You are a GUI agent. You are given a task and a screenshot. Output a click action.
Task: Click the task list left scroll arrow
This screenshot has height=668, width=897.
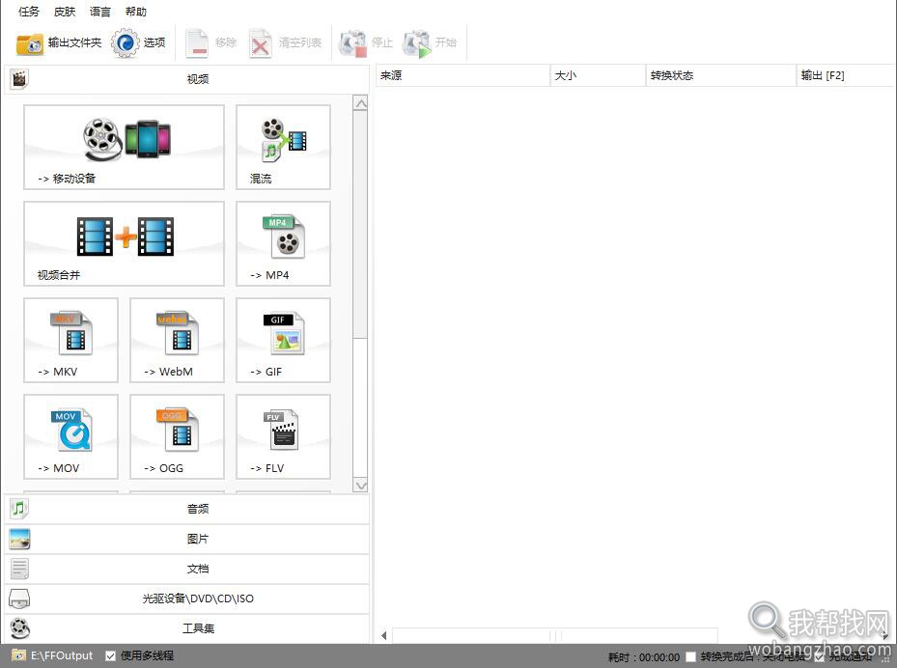[384, 635]
